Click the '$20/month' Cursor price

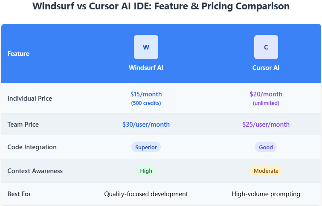266,94
